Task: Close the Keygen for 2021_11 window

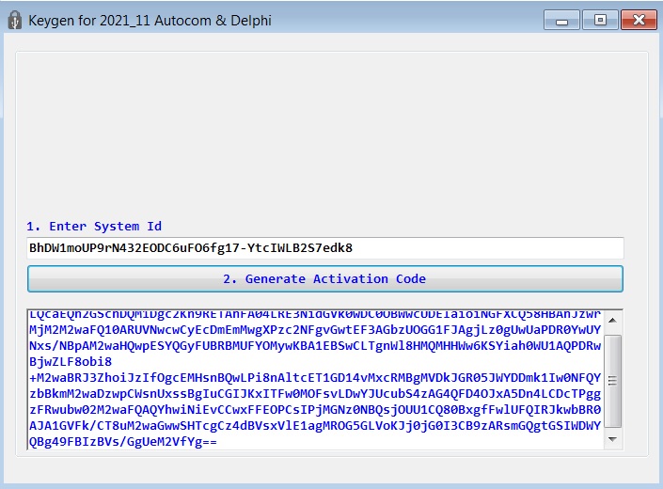Action: [639, 20]
